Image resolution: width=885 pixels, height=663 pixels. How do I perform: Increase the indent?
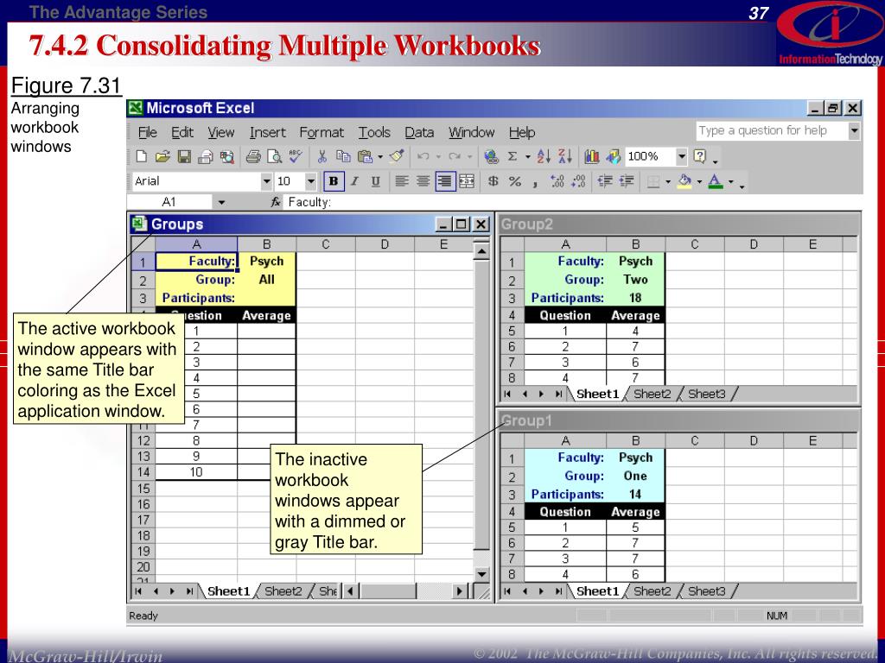pyautogui.click(x=626, y=181)
